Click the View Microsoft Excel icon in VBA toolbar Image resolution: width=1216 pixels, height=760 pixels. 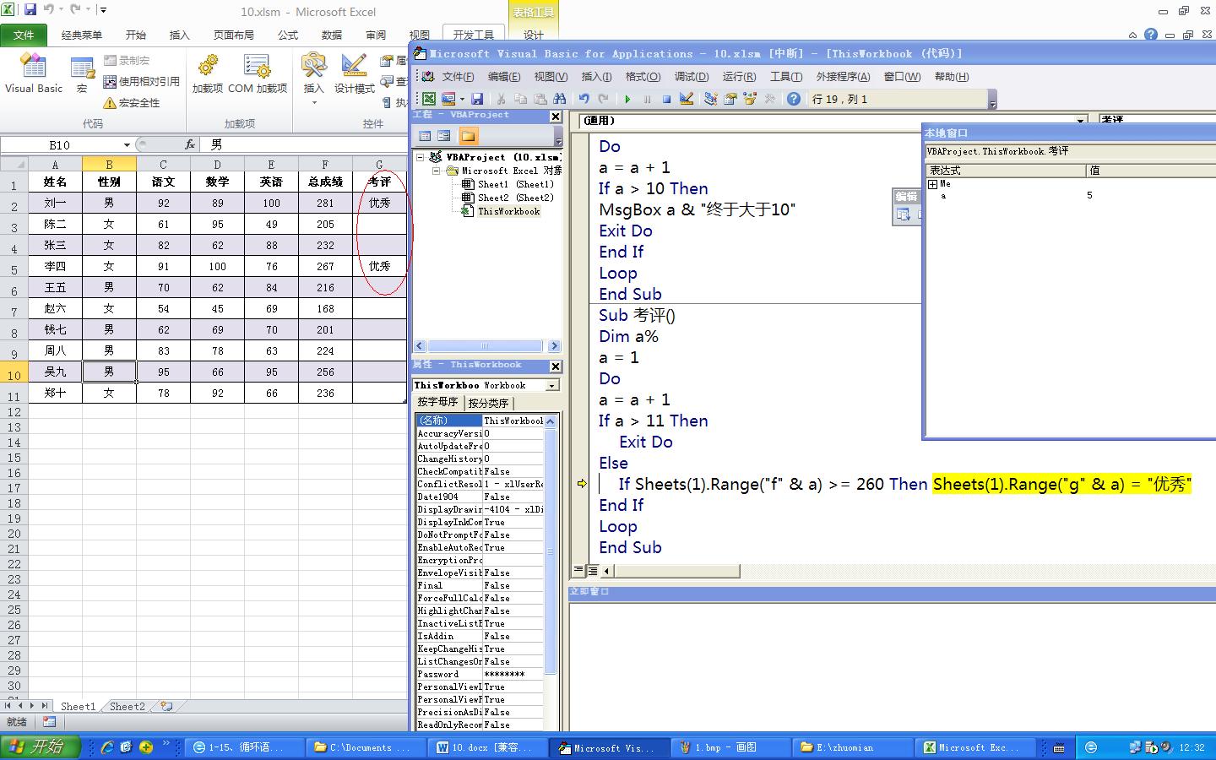pos(429,99)
